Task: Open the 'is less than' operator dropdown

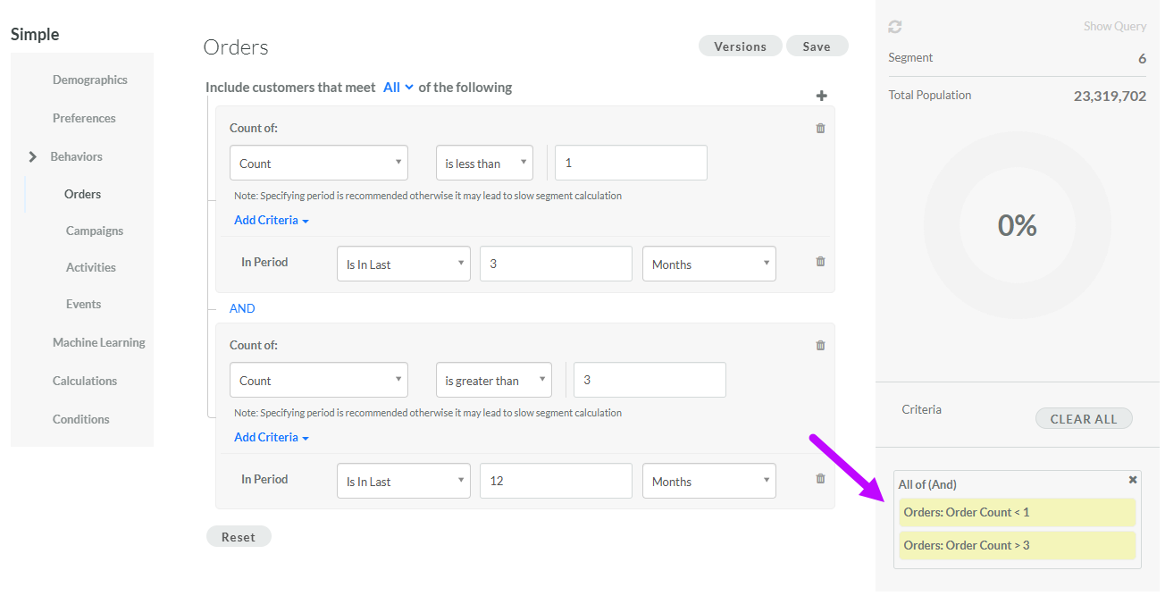Action: tap(484, 164)
